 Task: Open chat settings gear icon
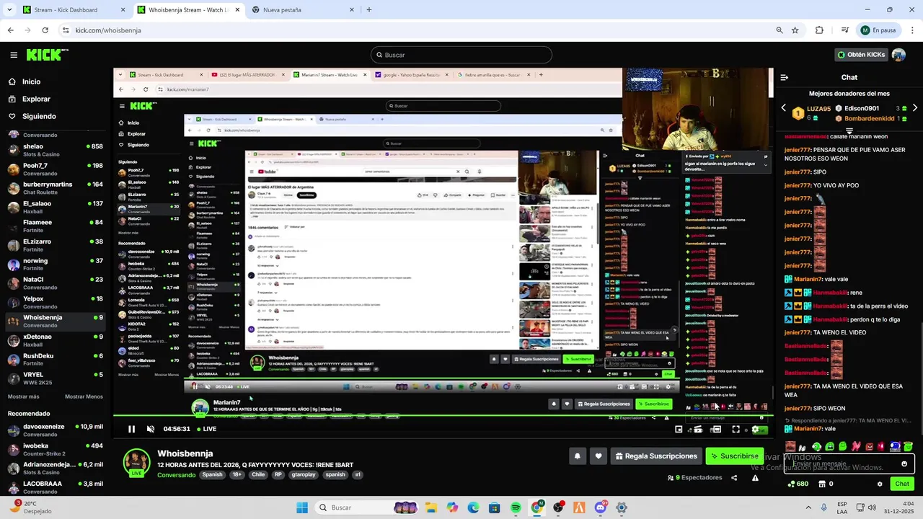[880, 484]
